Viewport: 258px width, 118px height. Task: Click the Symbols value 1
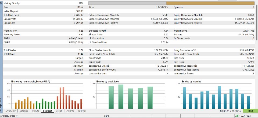click(253, 7)
